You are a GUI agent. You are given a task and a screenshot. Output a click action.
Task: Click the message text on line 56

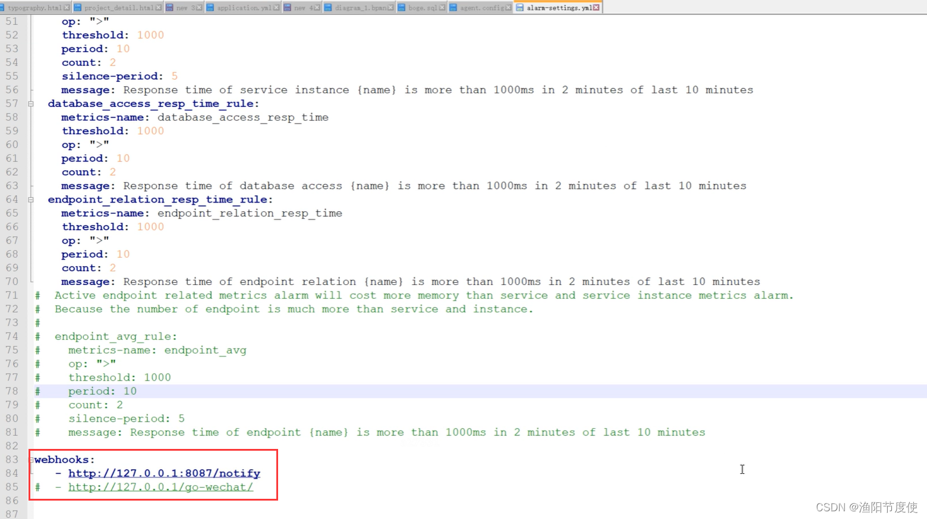click(x=407, y=90)
